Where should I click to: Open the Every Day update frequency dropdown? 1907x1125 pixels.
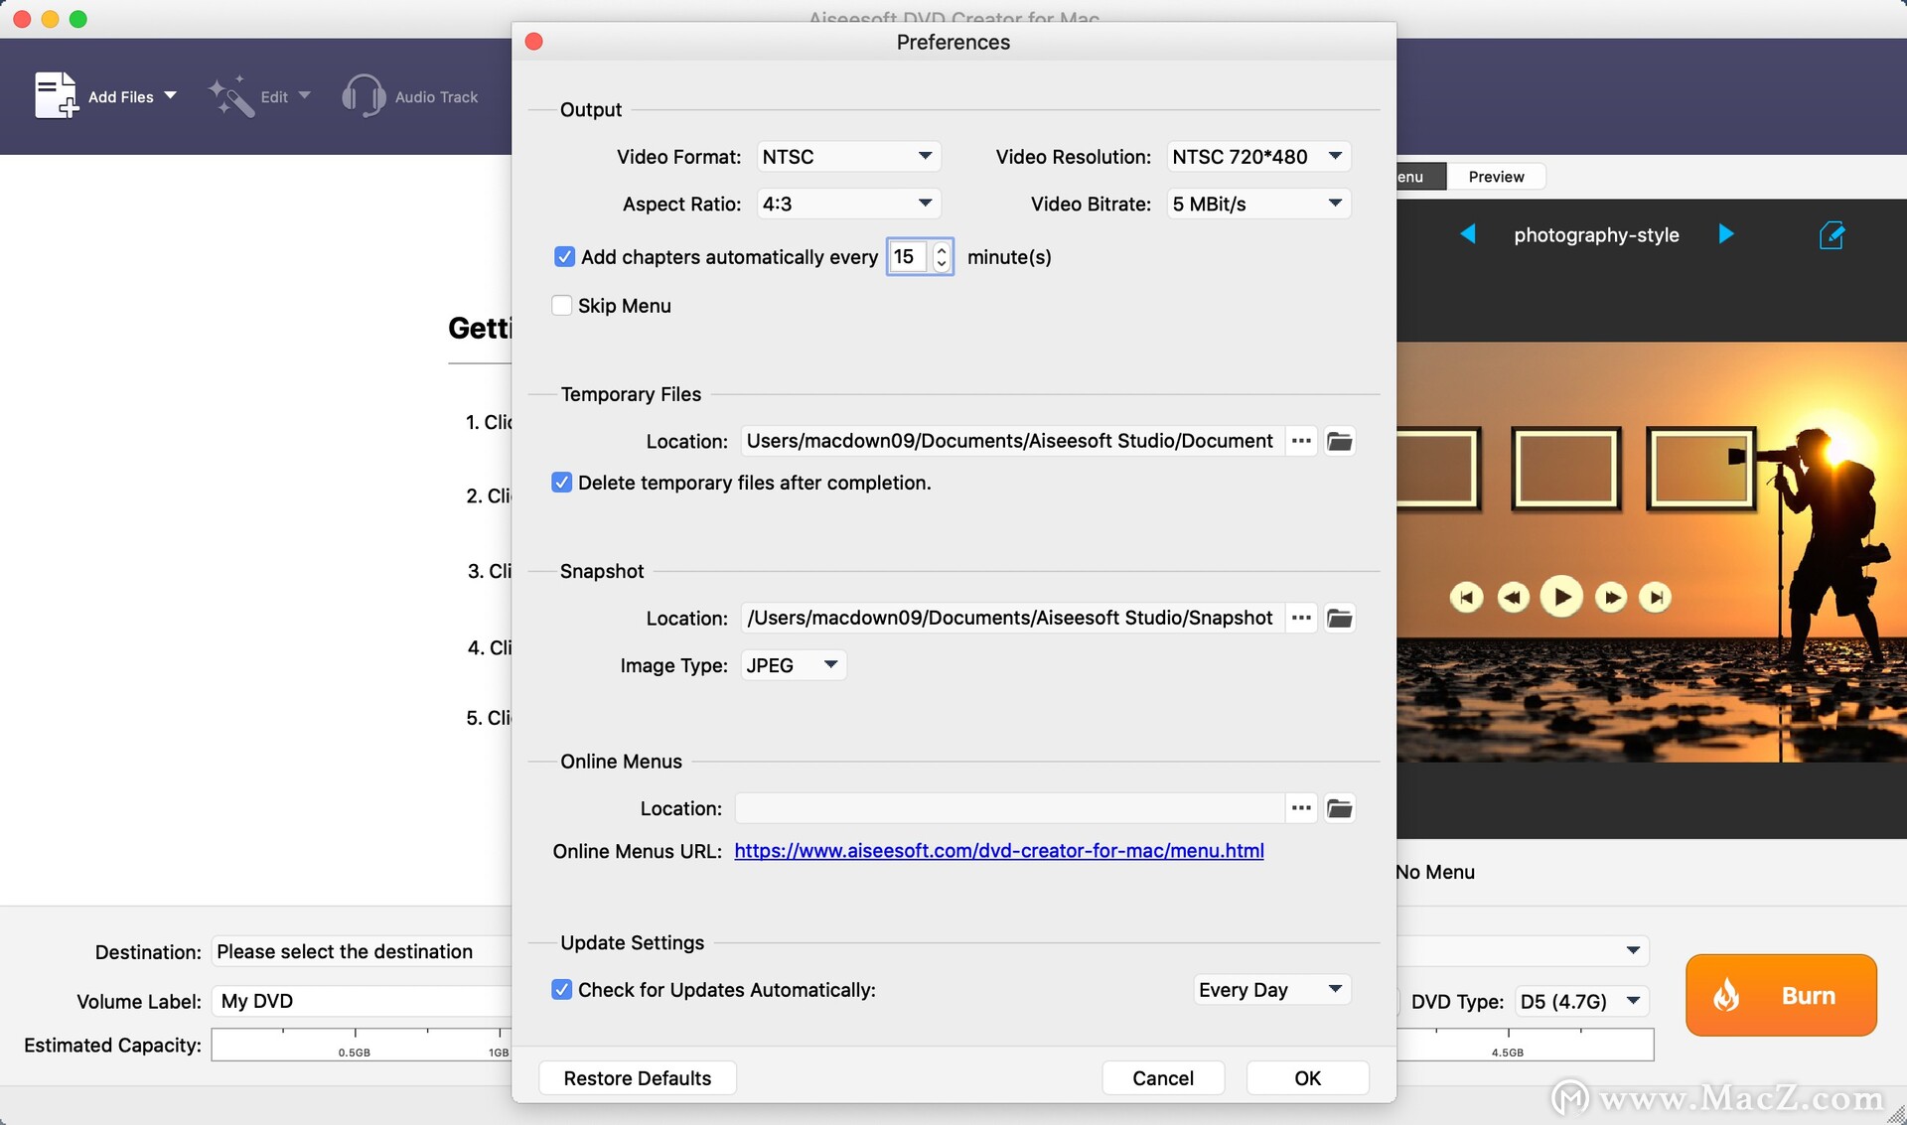tap(1271, 990)
